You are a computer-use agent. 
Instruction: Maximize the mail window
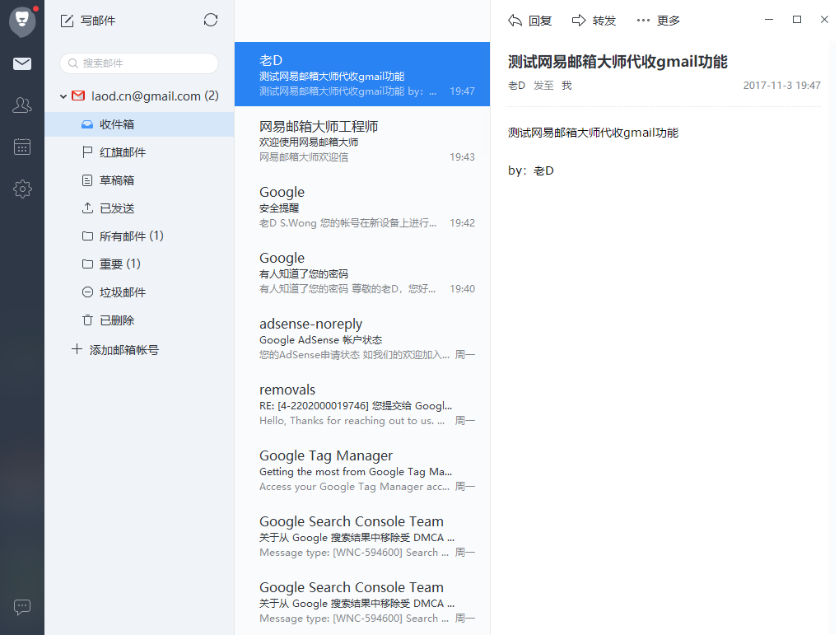pos(797,20)
